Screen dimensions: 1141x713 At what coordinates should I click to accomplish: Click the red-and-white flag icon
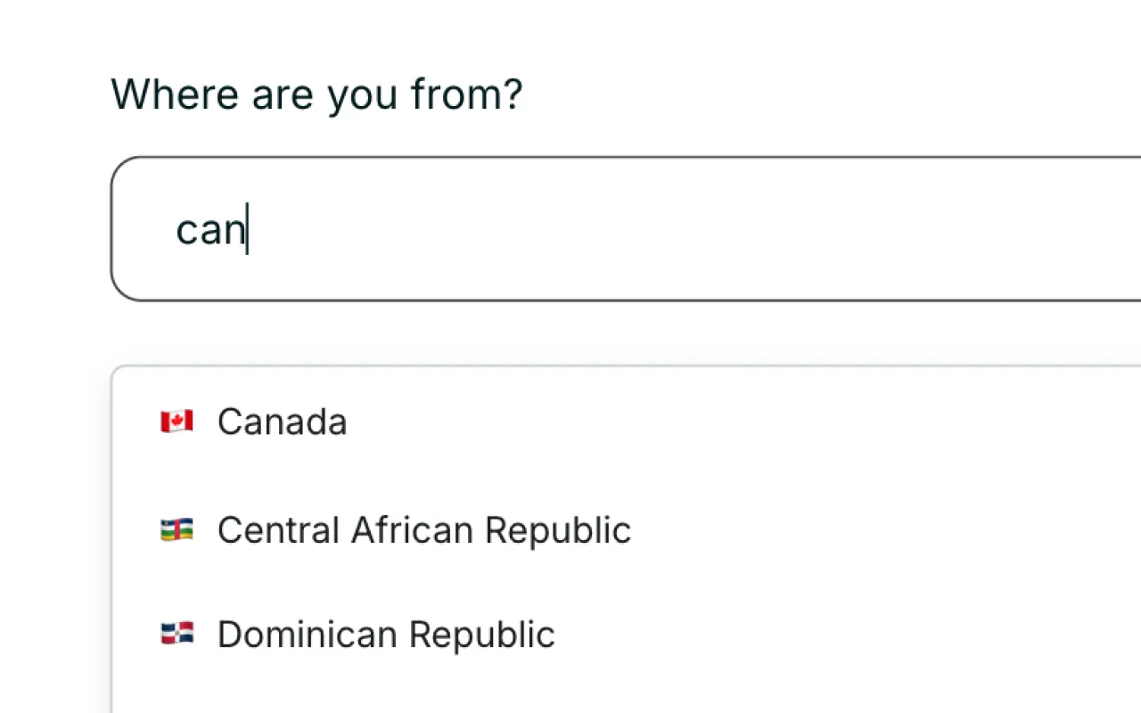click(x=177, y=421)
